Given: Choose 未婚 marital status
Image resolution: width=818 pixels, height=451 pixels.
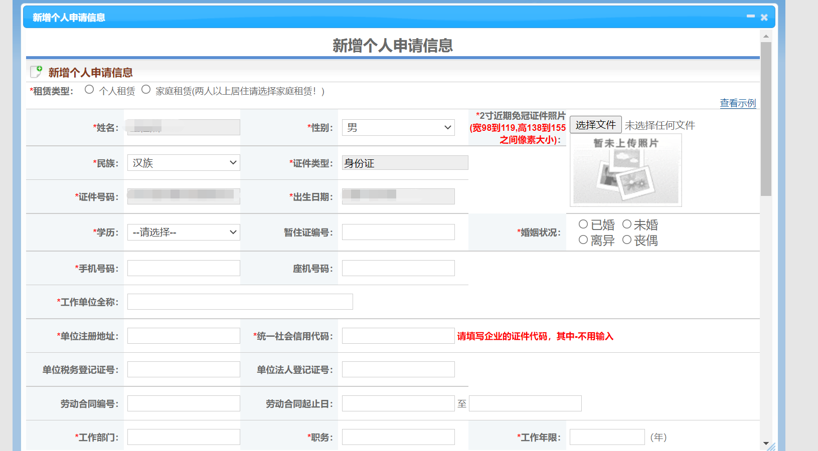Looking at the screenshot, I should [627, 224].
